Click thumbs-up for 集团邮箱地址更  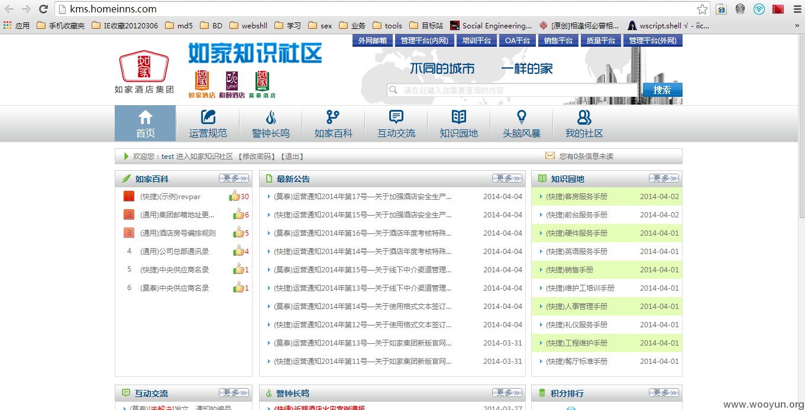(238, 214)
